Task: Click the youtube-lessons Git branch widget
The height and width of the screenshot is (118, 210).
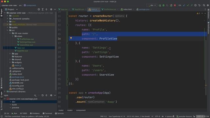Action: [184, 116]
